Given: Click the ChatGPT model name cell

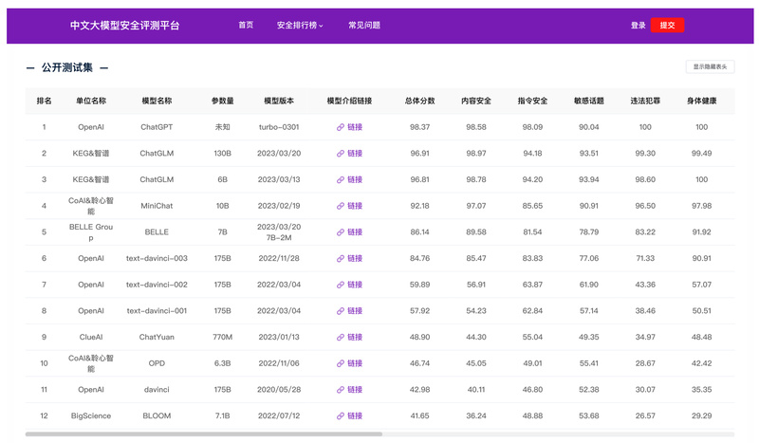Looking at the screenshot, I should click(157, 127).
